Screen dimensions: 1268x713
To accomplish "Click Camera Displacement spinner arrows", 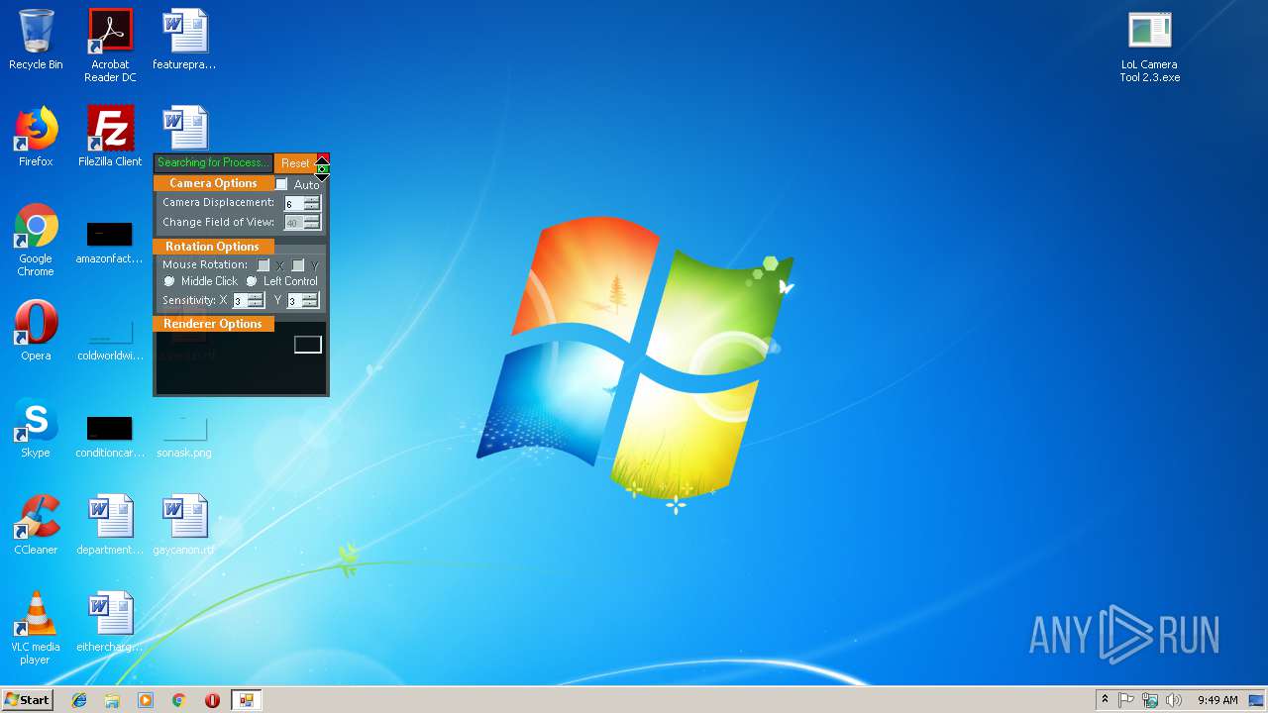I will pos(312,203).
